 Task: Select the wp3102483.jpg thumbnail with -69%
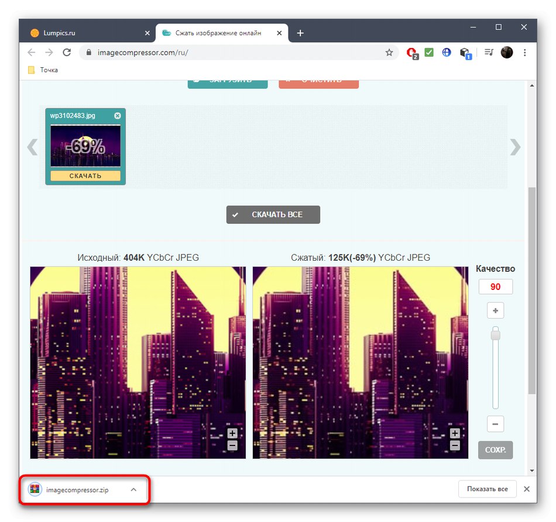pos(85,146)
